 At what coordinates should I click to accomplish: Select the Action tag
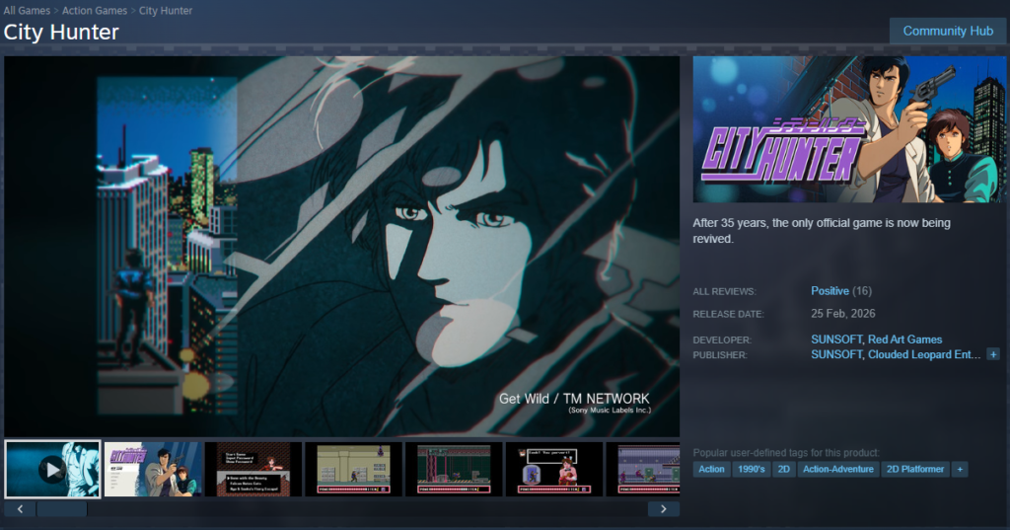coord(711,470)
